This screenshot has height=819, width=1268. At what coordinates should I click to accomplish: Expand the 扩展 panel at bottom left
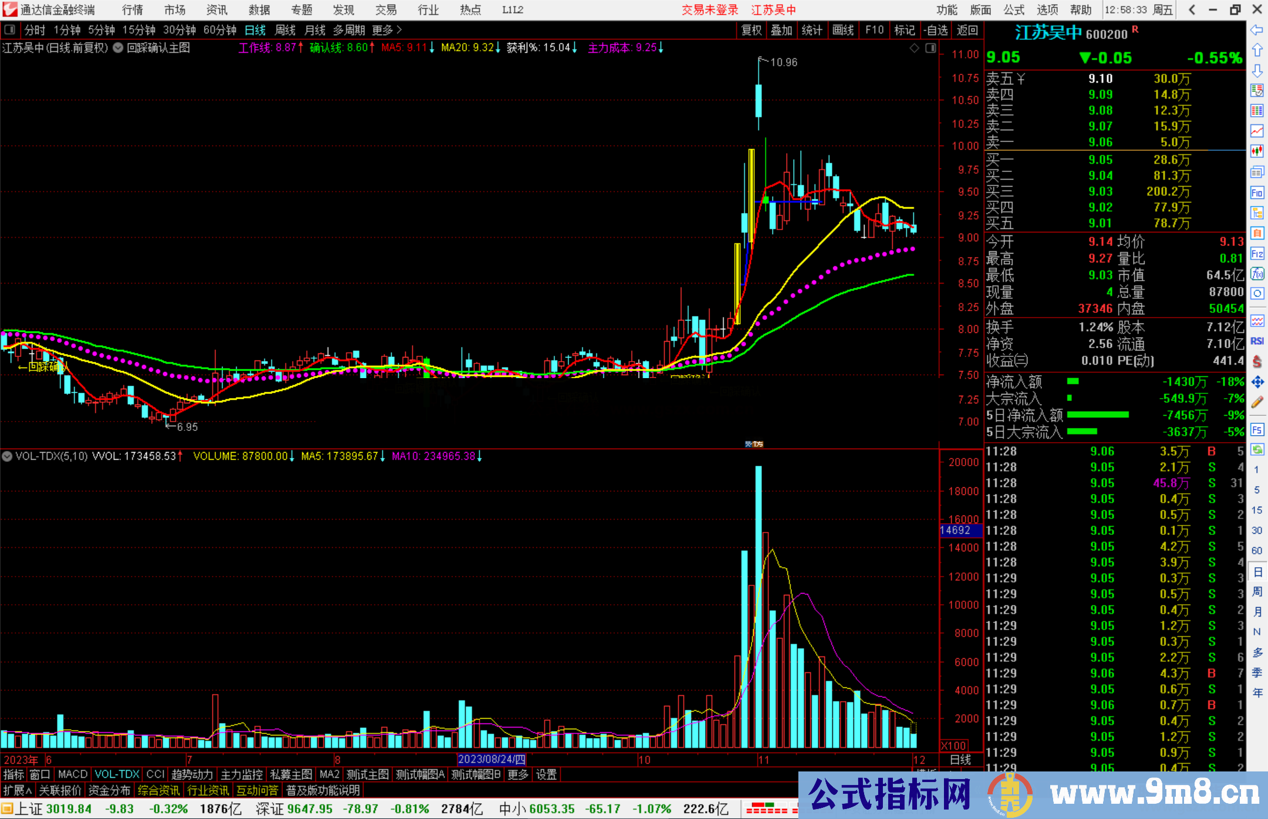click(x=18, y=790)
